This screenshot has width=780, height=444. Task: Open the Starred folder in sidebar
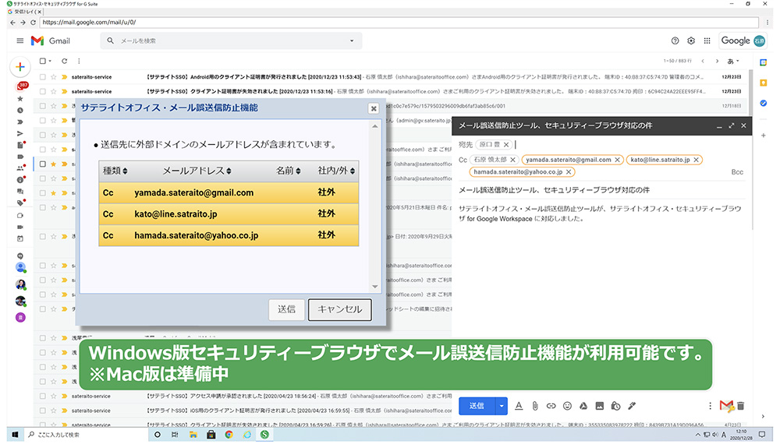(x=20, y=99)
